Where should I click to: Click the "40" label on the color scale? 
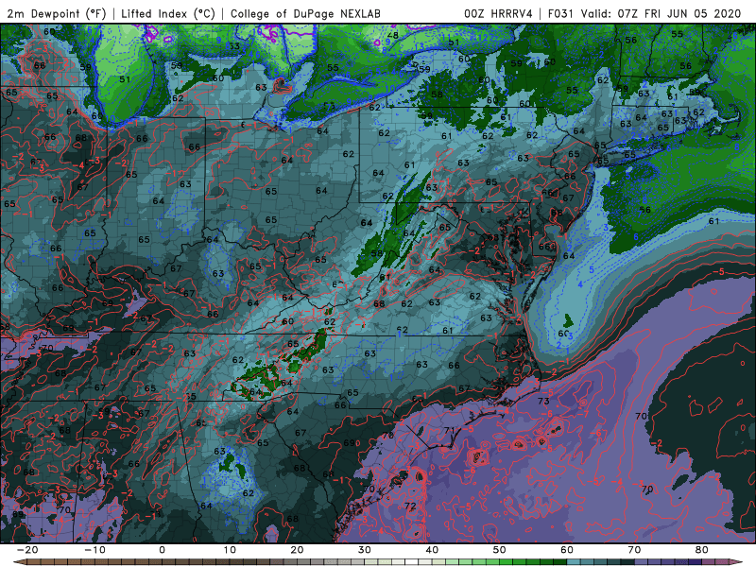pos(432,550)
